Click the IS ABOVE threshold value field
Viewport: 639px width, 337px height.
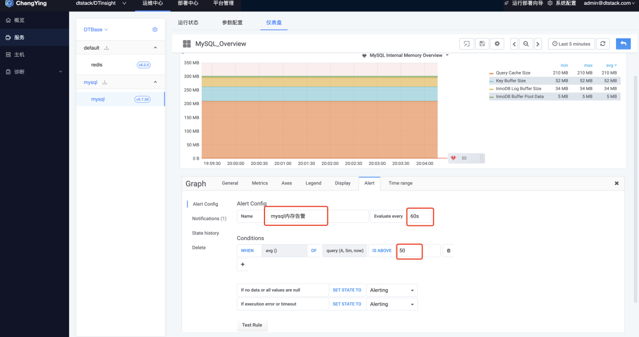pos(418,251)
